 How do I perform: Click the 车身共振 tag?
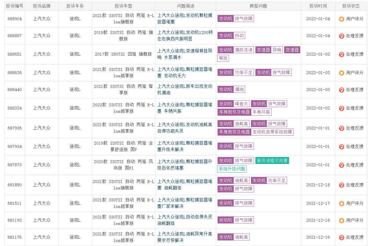[x=262, y=112]
